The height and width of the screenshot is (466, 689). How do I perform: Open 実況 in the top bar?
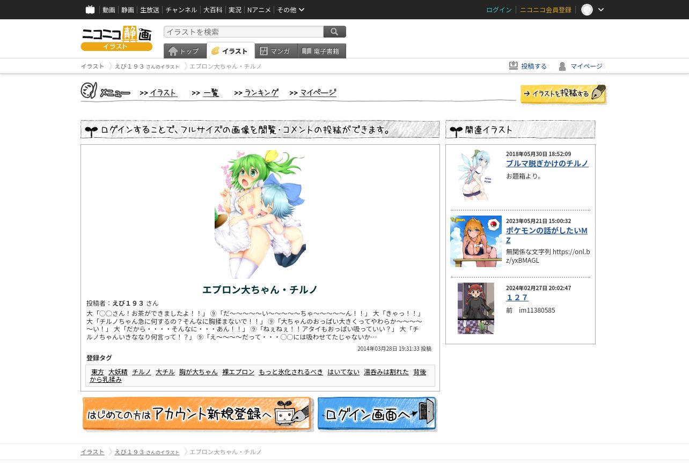pyautogui.click(x=234, y=10)
